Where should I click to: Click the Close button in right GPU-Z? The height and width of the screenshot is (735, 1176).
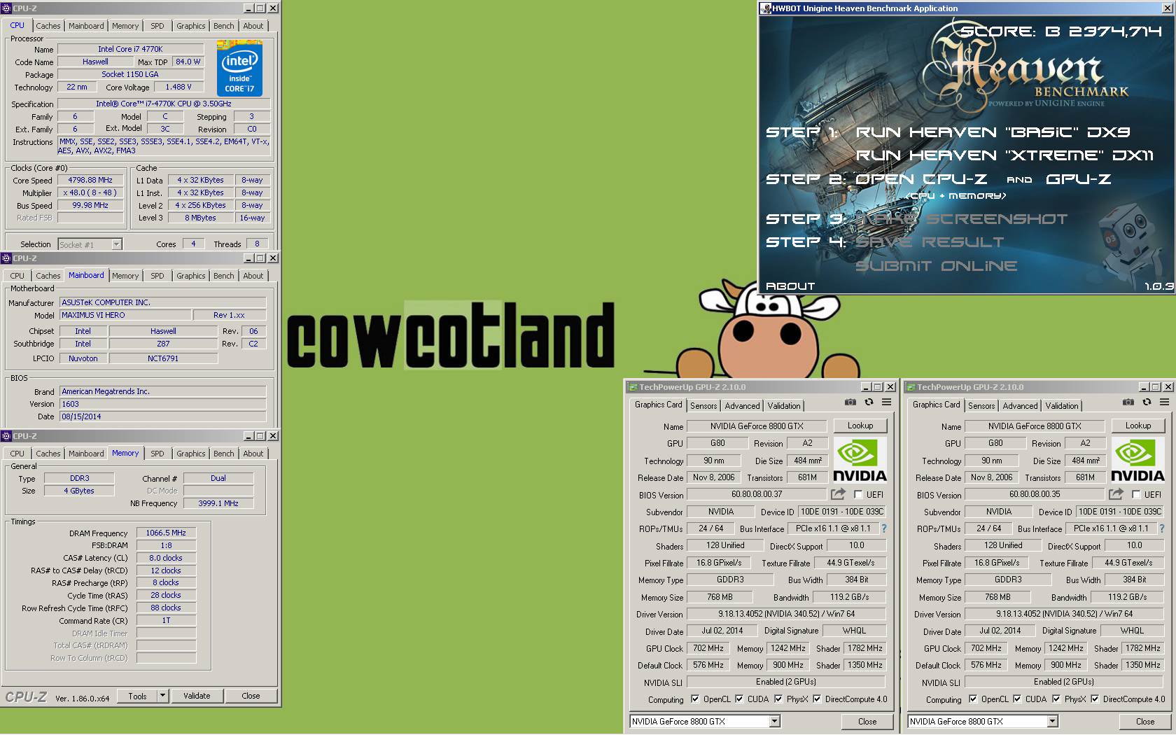click(1145, 722)
